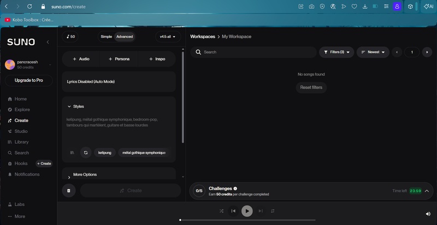Viewport: 437px width, 225px height.
Task: Play the current track
Action: point(247,211)
